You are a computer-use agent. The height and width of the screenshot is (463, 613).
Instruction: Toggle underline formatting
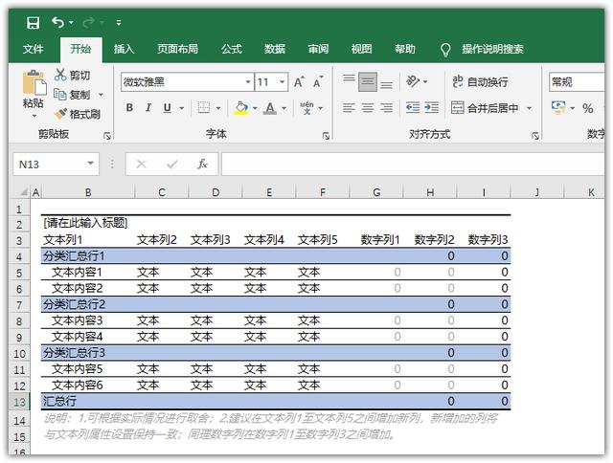tap(168, 108)
